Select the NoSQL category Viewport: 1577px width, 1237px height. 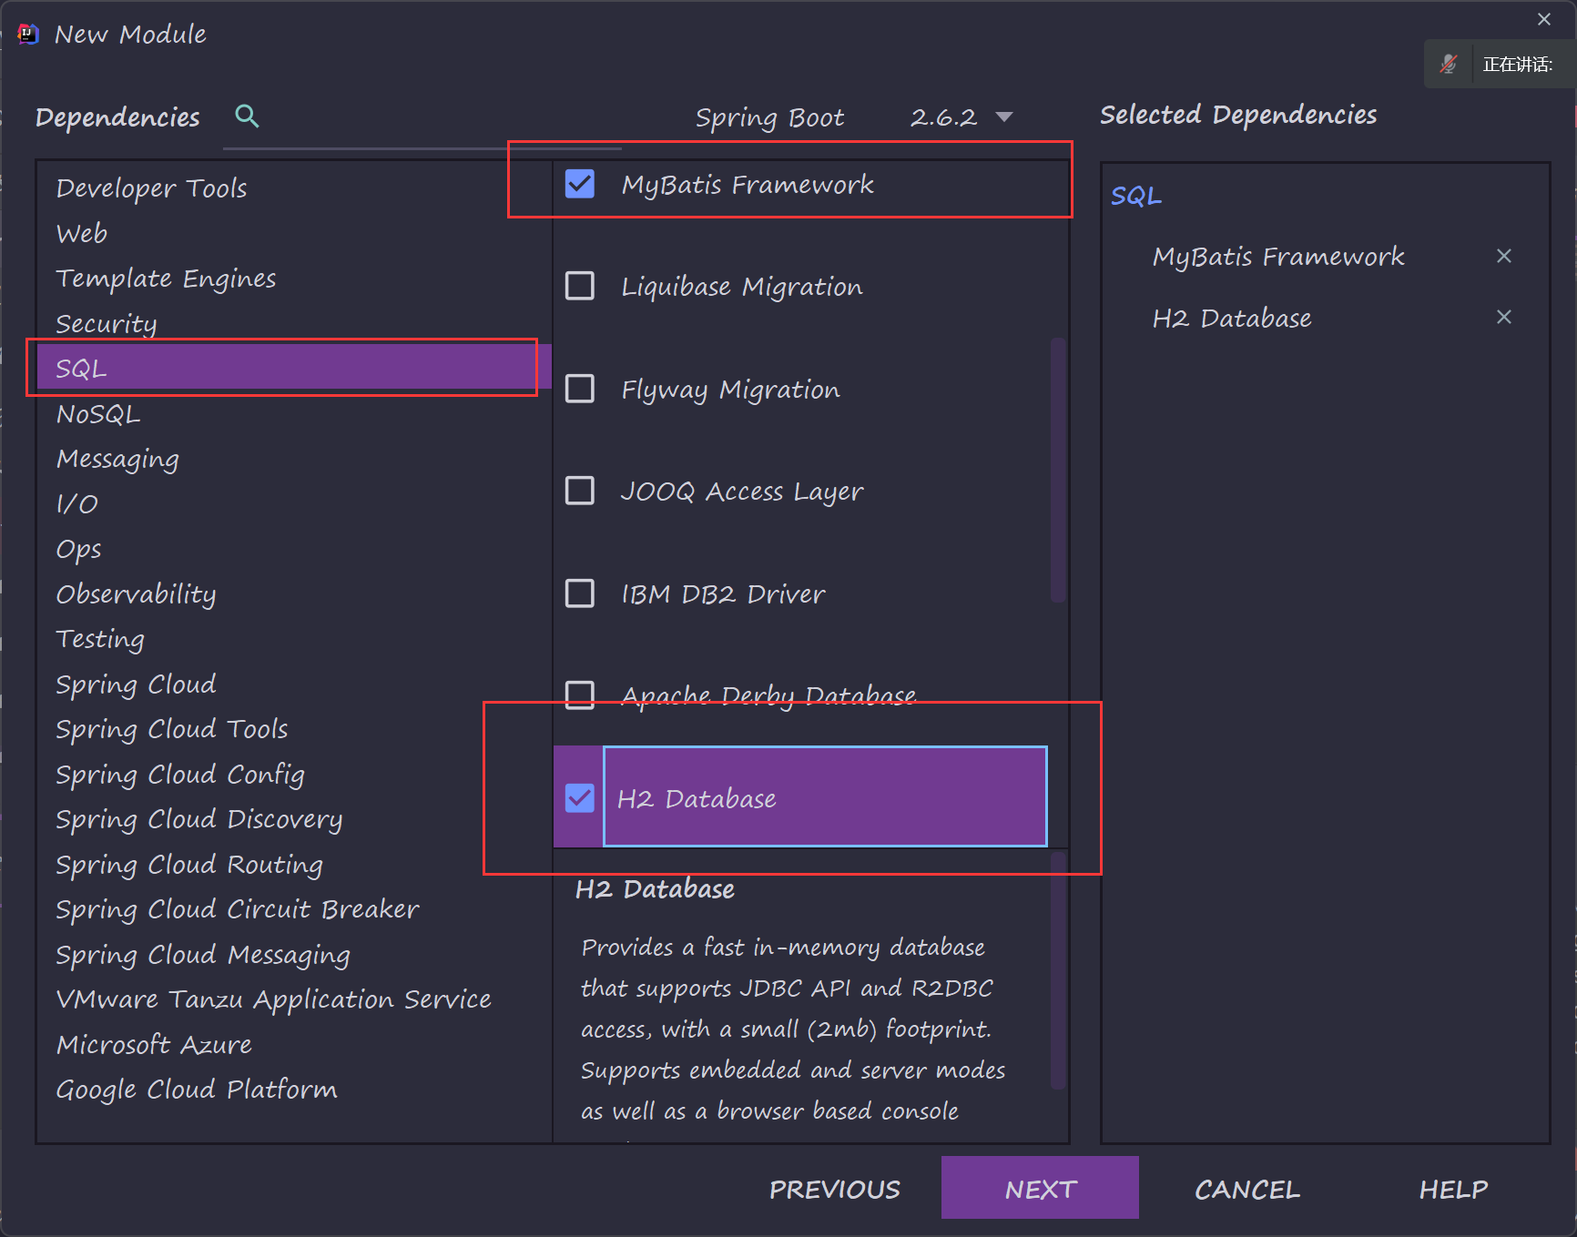[98, 414]
